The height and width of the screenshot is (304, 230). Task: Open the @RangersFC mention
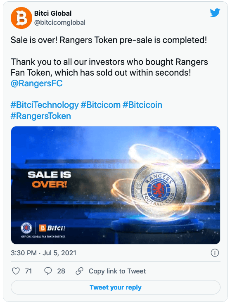click(37, 83)
